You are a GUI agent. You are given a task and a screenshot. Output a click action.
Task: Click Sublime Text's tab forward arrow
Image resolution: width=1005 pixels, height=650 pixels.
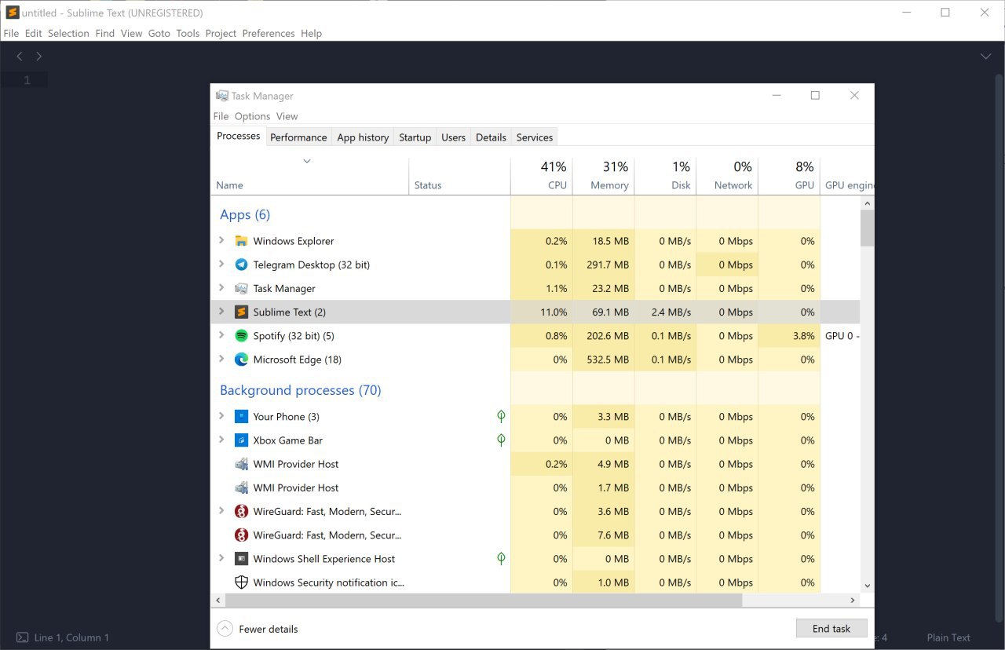click(38, 57)
